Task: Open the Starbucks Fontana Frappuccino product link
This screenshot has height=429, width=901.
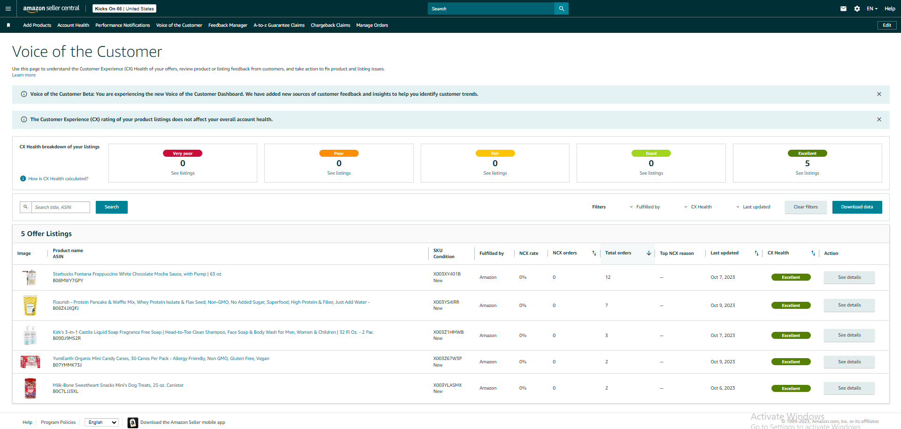Action: point(137,274)
